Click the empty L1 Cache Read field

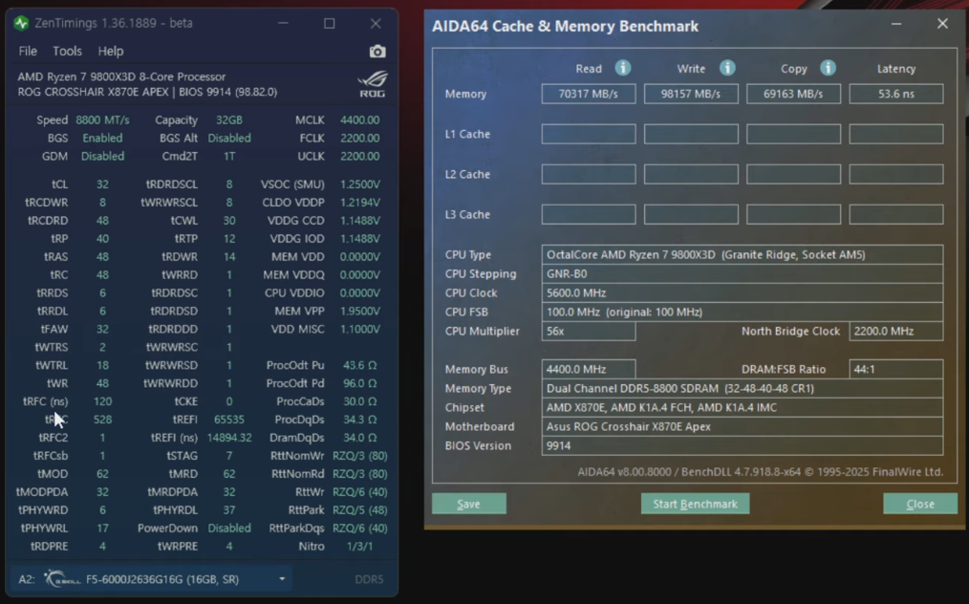(589, 134)
